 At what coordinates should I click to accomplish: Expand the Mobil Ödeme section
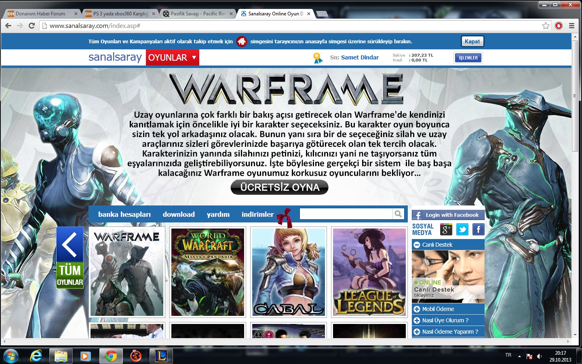(417, 309)
